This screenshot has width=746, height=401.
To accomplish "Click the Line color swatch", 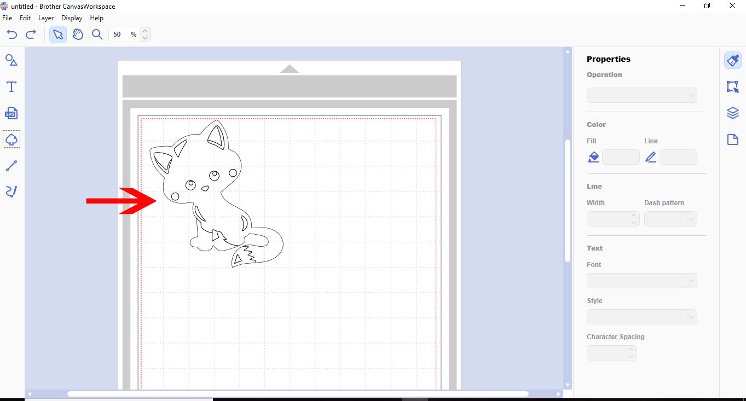I will click(679, 158).
